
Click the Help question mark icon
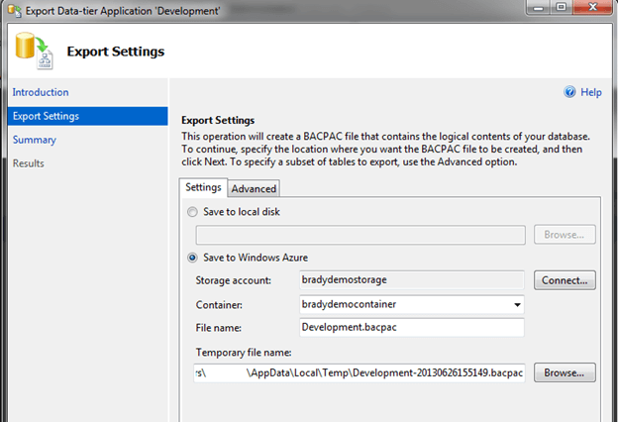click(x=569, y=92)
